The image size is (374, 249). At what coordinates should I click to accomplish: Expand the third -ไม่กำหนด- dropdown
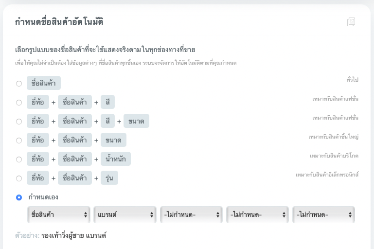191,214
